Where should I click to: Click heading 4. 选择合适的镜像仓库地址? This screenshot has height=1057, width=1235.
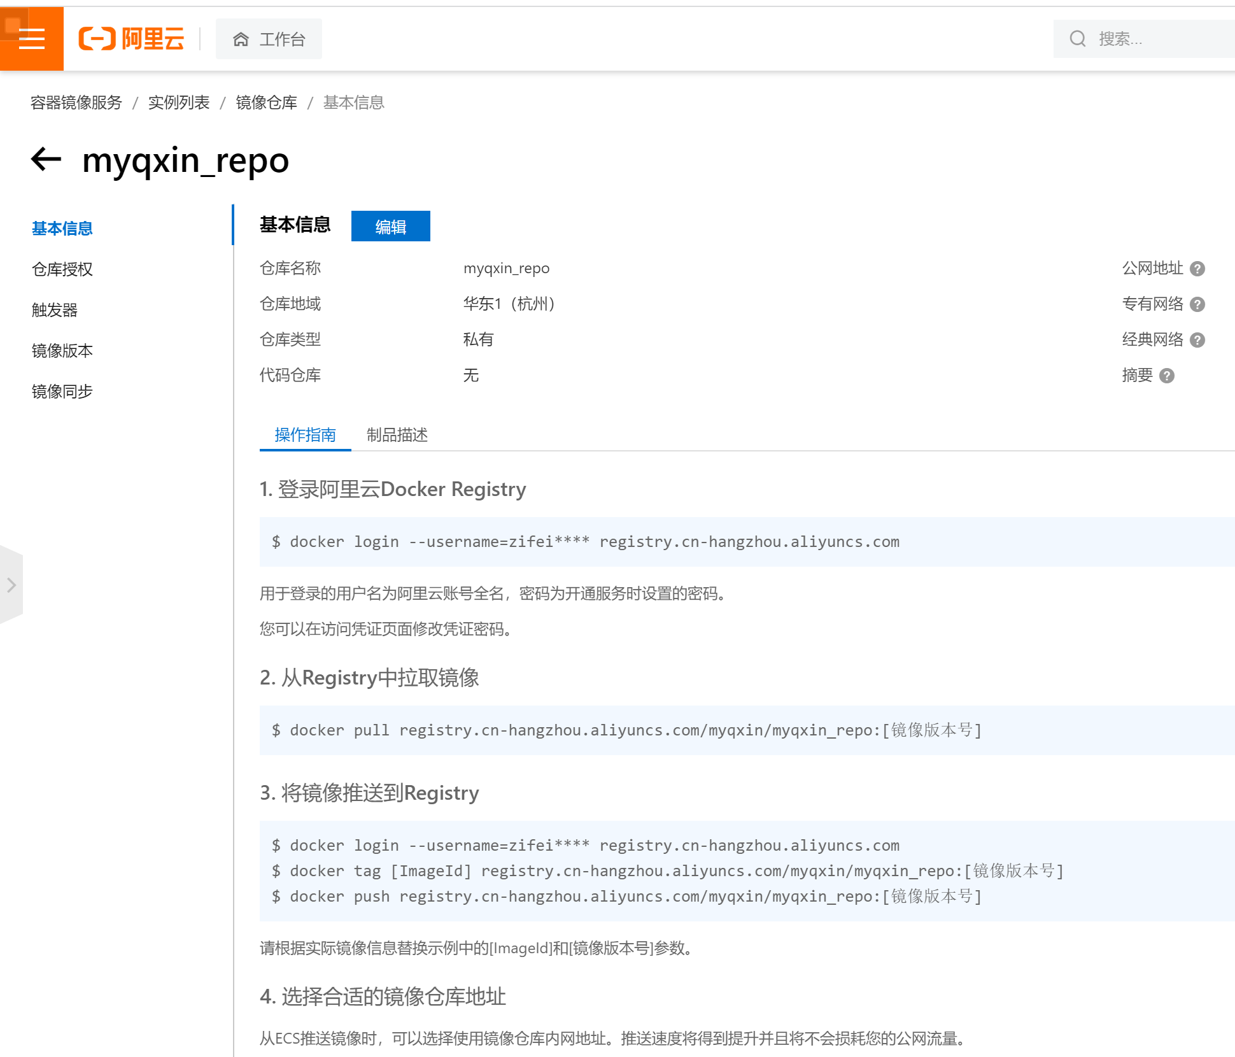[x=383, y=997]
